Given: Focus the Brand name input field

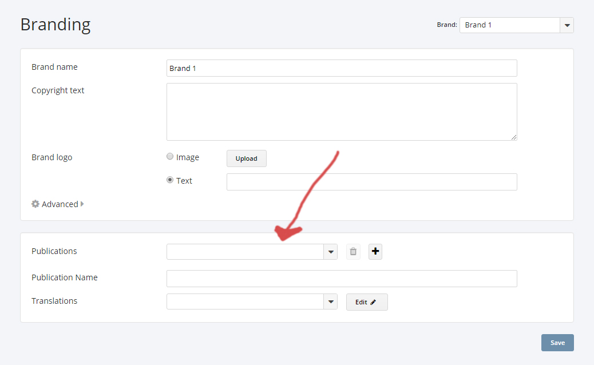Looking at the screenshot, I should tap(342, 68).
